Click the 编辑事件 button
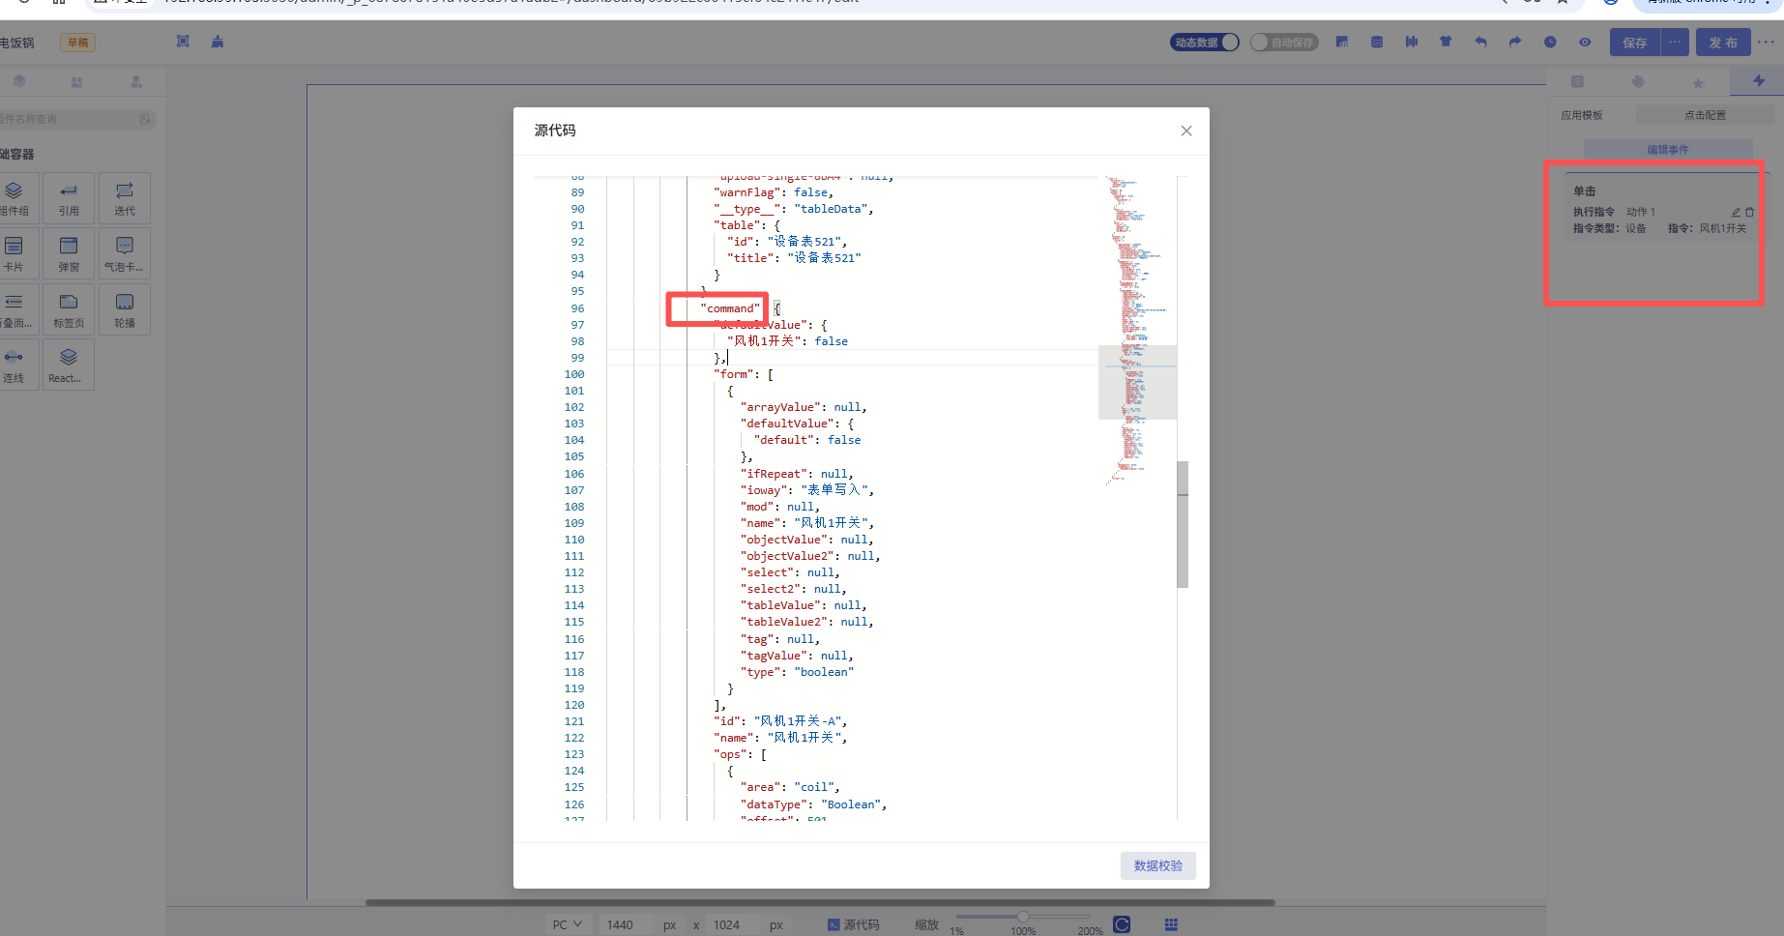This screenshot has width=1784, height=936. (1668, 150)
